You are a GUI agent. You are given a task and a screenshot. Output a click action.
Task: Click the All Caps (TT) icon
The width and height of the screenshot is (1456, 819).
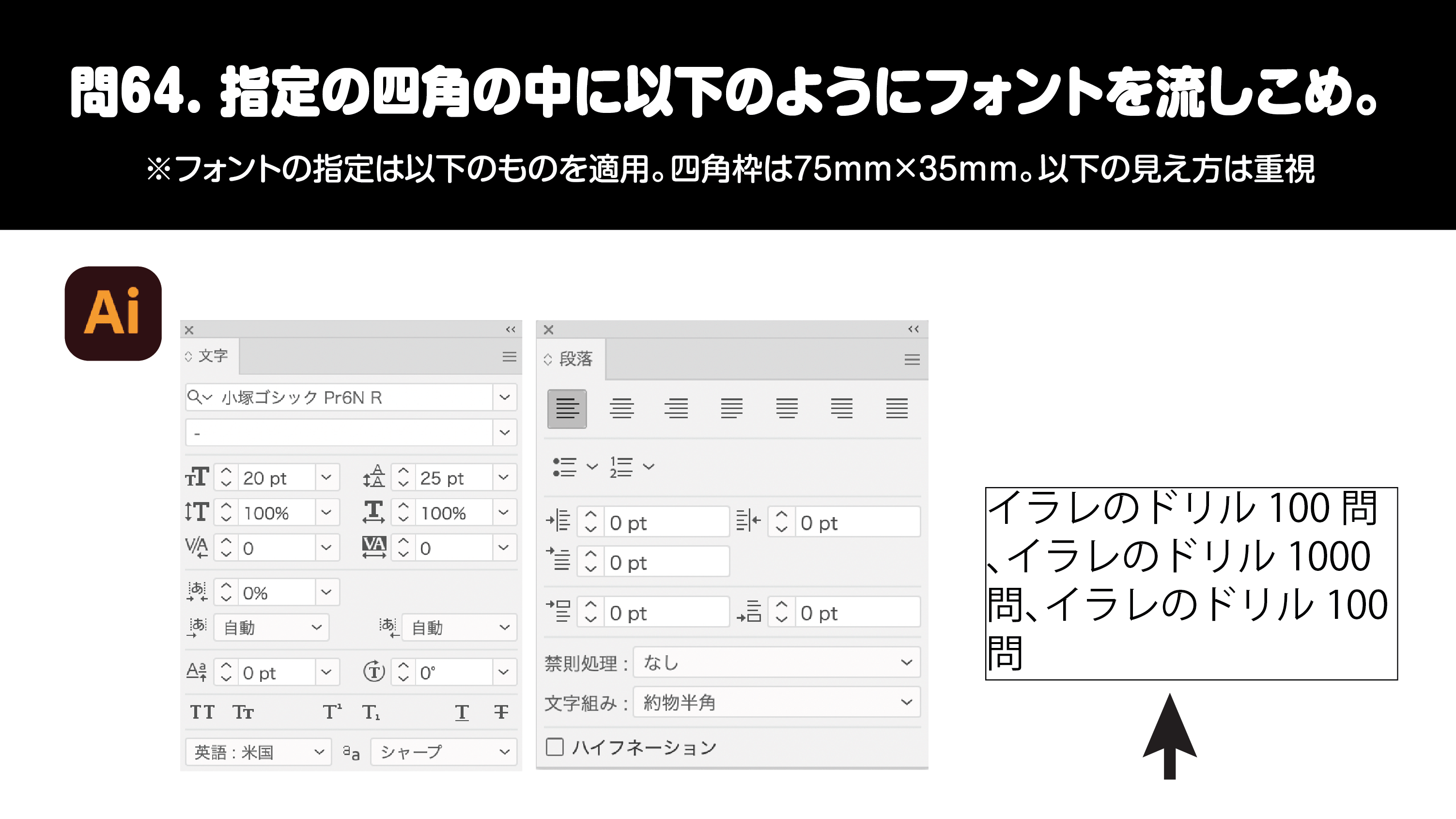(x=202, y=711)
